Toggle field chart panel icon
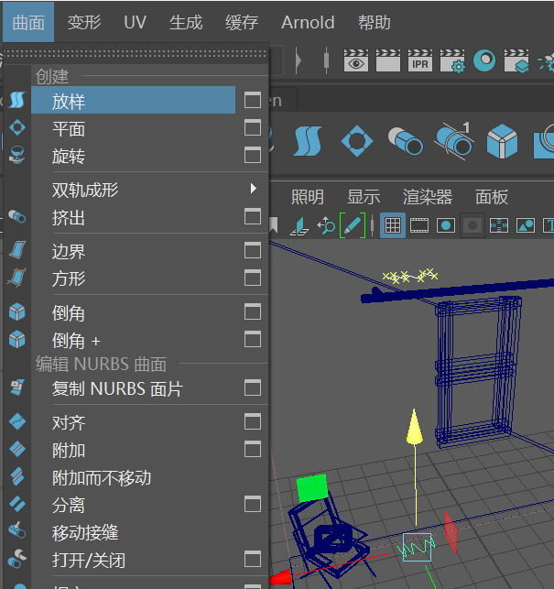The height and width of the screenshot is (589, 554). 499,225
